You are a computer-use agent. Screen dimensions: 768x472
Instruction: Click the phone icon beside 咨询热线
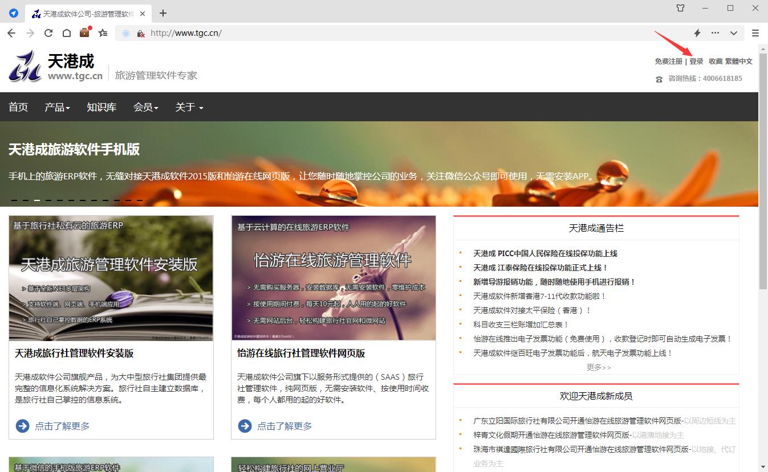coord(659,79)
